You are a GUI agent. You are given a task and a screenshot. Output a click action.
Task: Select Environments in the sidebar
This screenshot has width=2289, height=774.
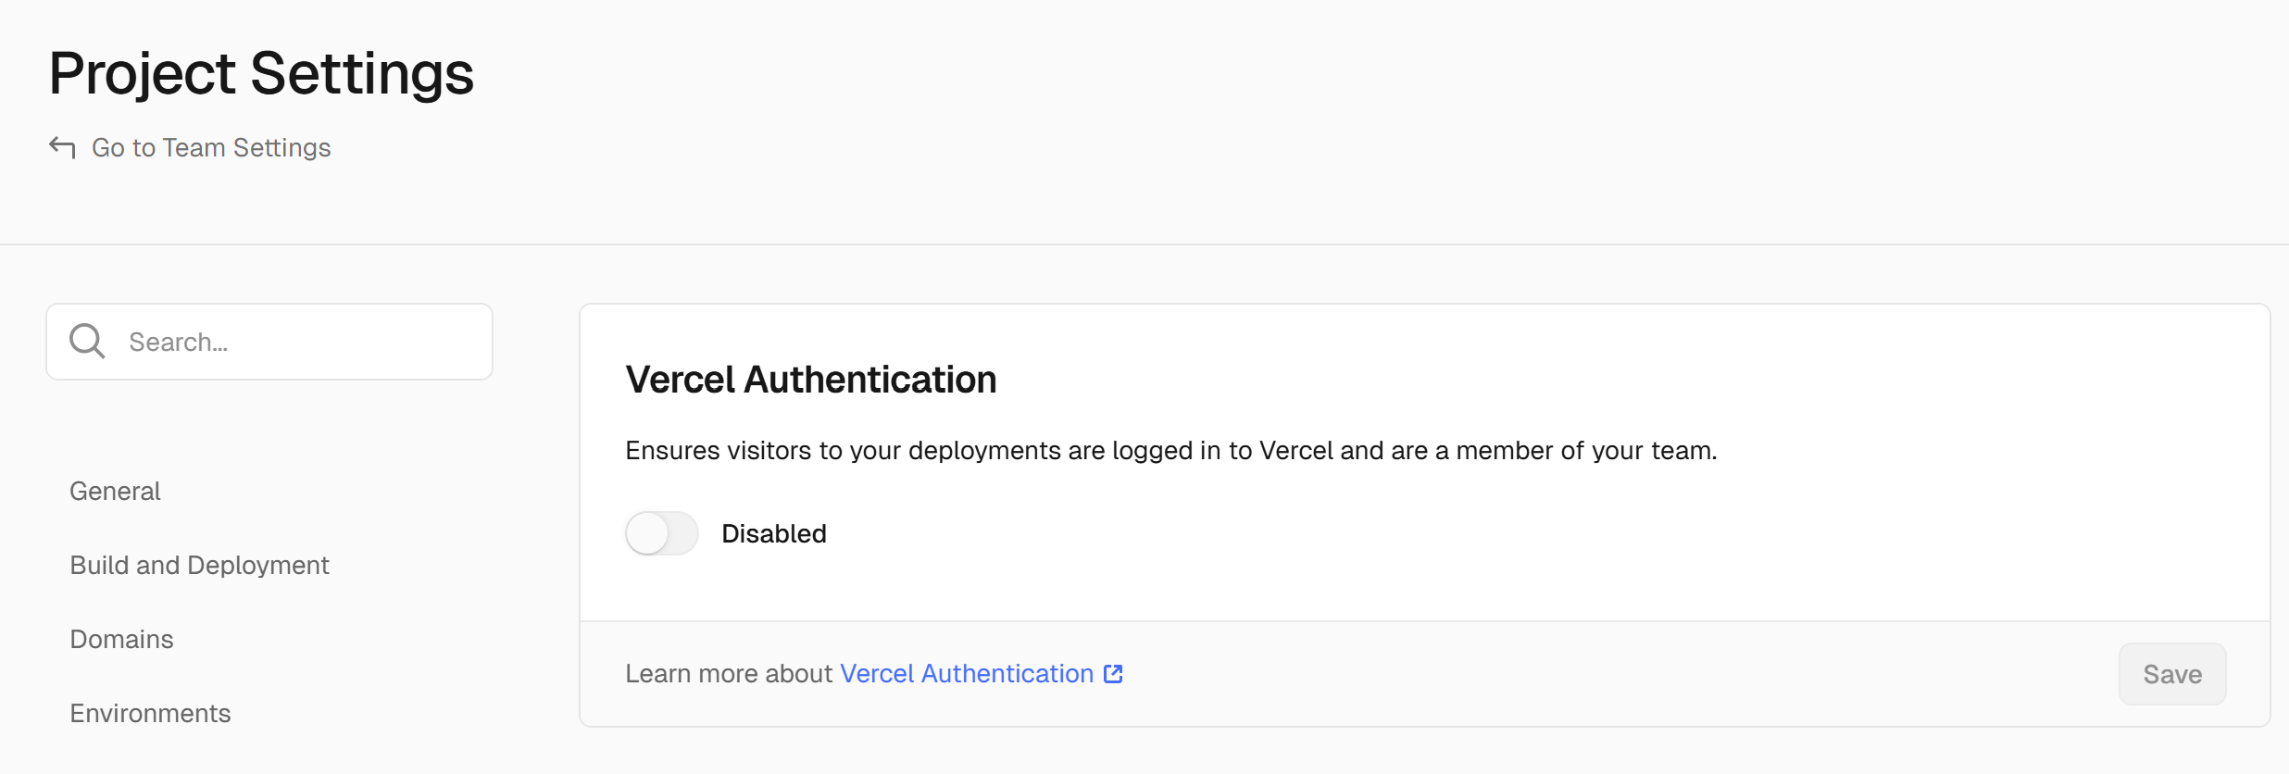[150, 713]
